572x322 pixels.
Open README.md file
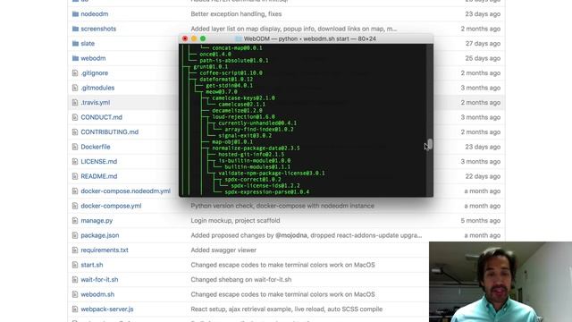99,176
